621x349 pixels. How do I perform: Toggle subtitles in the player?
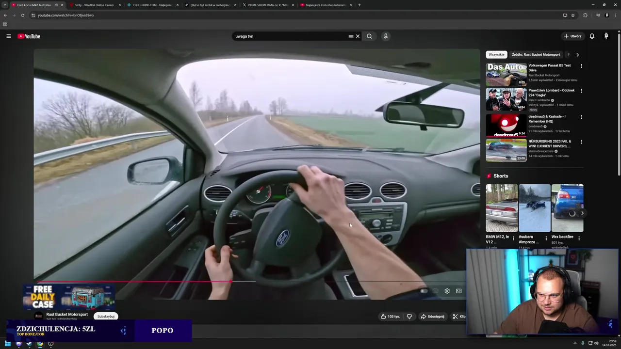pos(435,291)
